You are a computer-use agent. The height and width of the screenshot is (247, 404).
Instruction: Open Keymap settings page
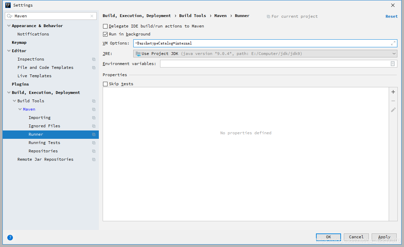coord(19,42)
